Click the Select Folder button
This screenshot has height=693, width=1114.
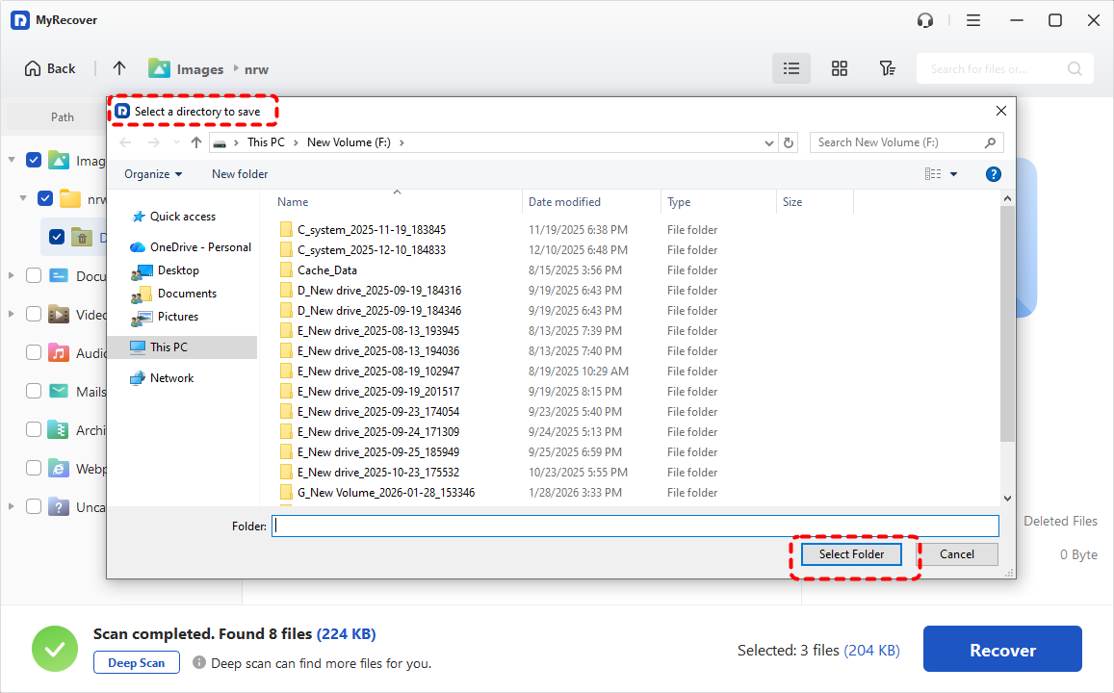[x=851, y=554]
